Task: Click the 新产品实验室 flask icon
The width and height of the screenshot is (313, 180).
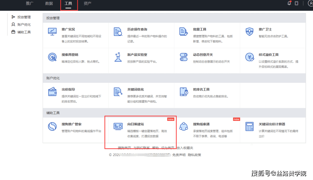Action: click(x=118, y=57)
